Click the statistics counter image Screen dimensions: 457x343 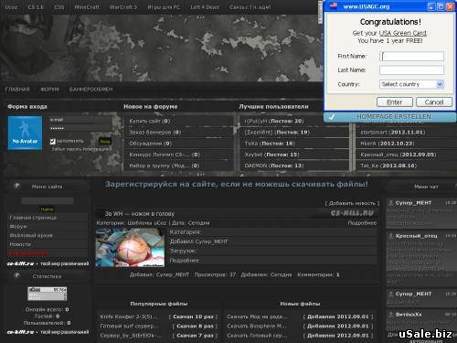pyautogui.click(x=48, y=294)
